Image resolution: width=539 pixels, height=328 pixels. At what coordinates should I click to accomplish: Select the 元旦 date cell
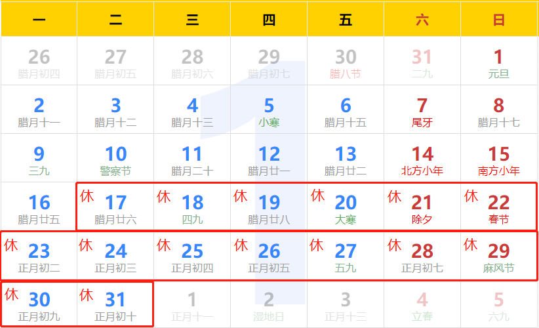498,63
